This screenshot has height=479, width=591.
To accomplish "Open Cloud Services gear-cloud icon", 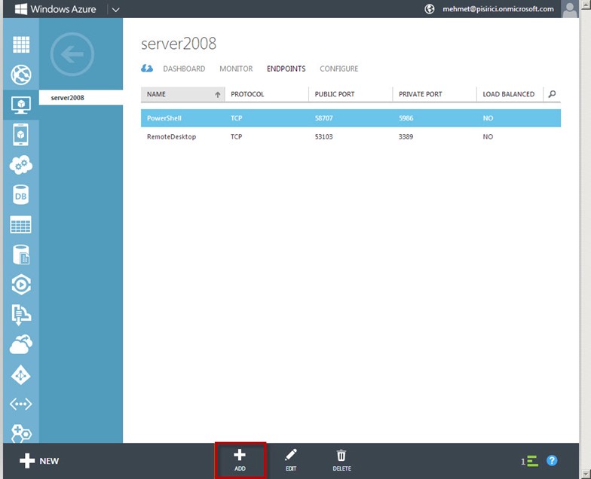I will pyautogui.click(x=21, y=164).
